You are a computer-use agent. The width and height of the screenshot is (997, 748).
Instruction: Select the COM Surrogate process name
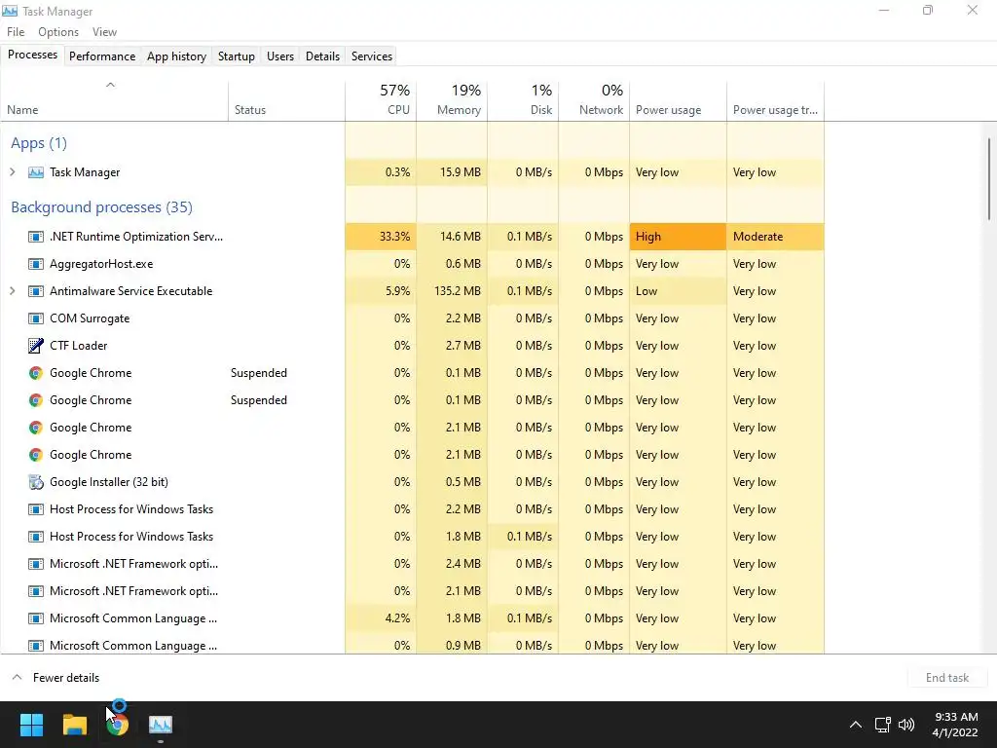[x=90, y=318]
